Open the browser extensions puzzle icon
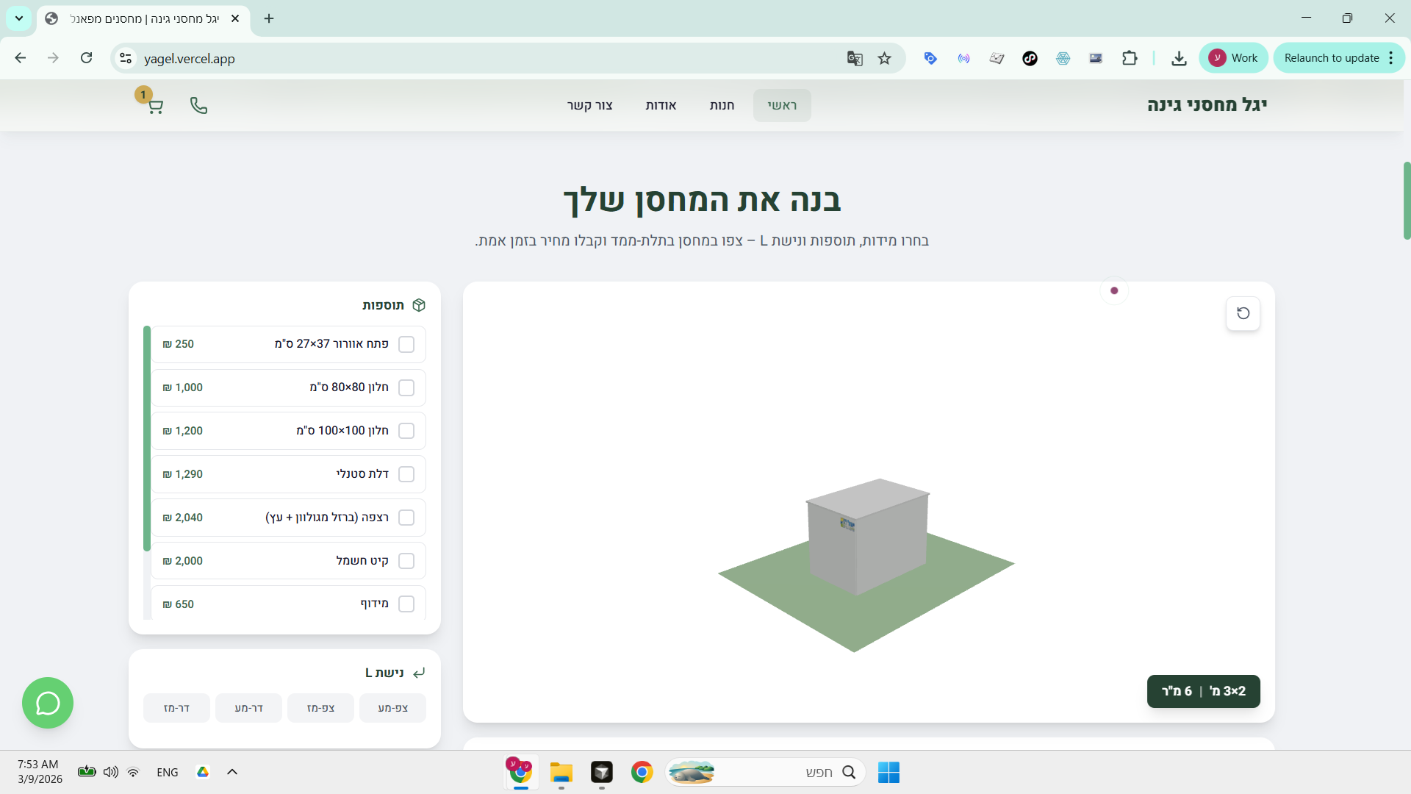Image resolution: width=1411 pixels, height=794 pixels. click(x=1130, y=58)
